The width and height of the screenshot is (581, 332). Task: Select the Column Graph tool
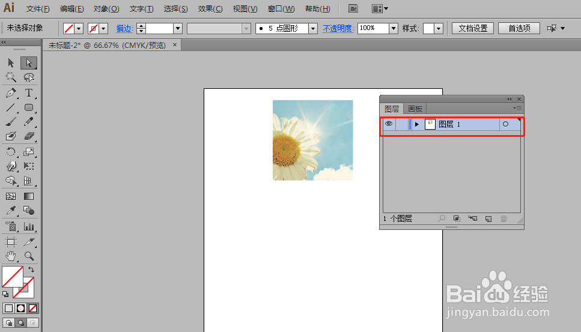click(28, 226)
